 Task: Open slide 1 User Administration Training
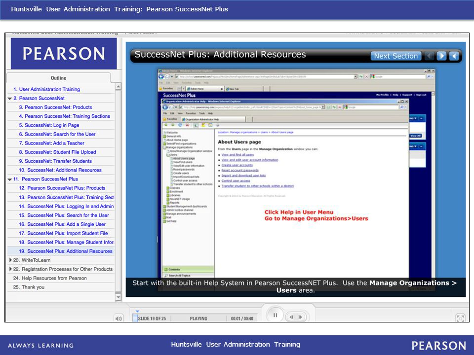(x=46, y=89)
